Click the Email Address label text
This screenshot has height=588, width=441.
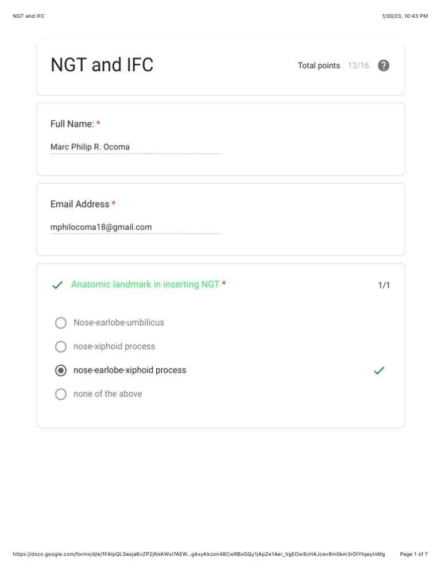click(80, 204)
